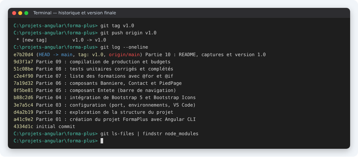This screenshot has height=157, width=358.
Task: Click commit hash a41c9e2
Action: 24,119
